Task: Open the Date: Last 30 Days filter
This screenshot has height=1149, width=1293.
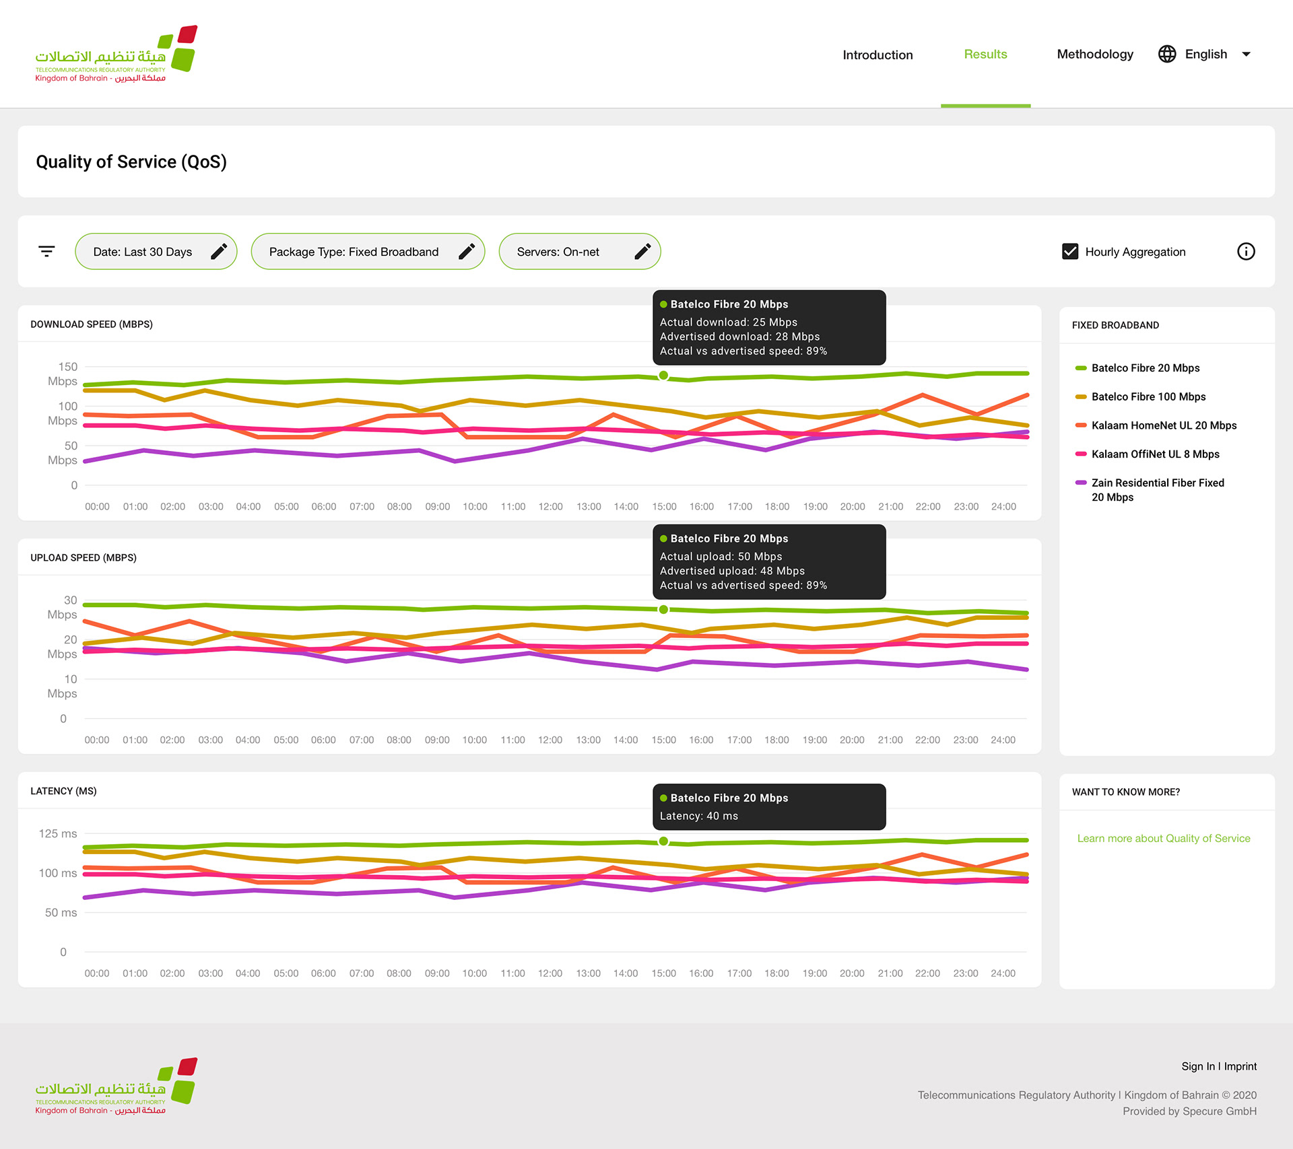Action: 143,252
